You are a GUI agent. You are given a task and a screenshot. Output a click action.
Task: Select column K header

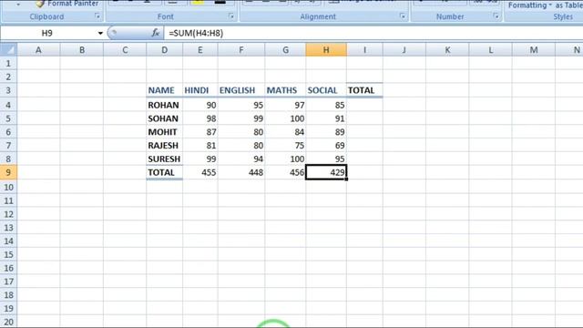(447, 50)
